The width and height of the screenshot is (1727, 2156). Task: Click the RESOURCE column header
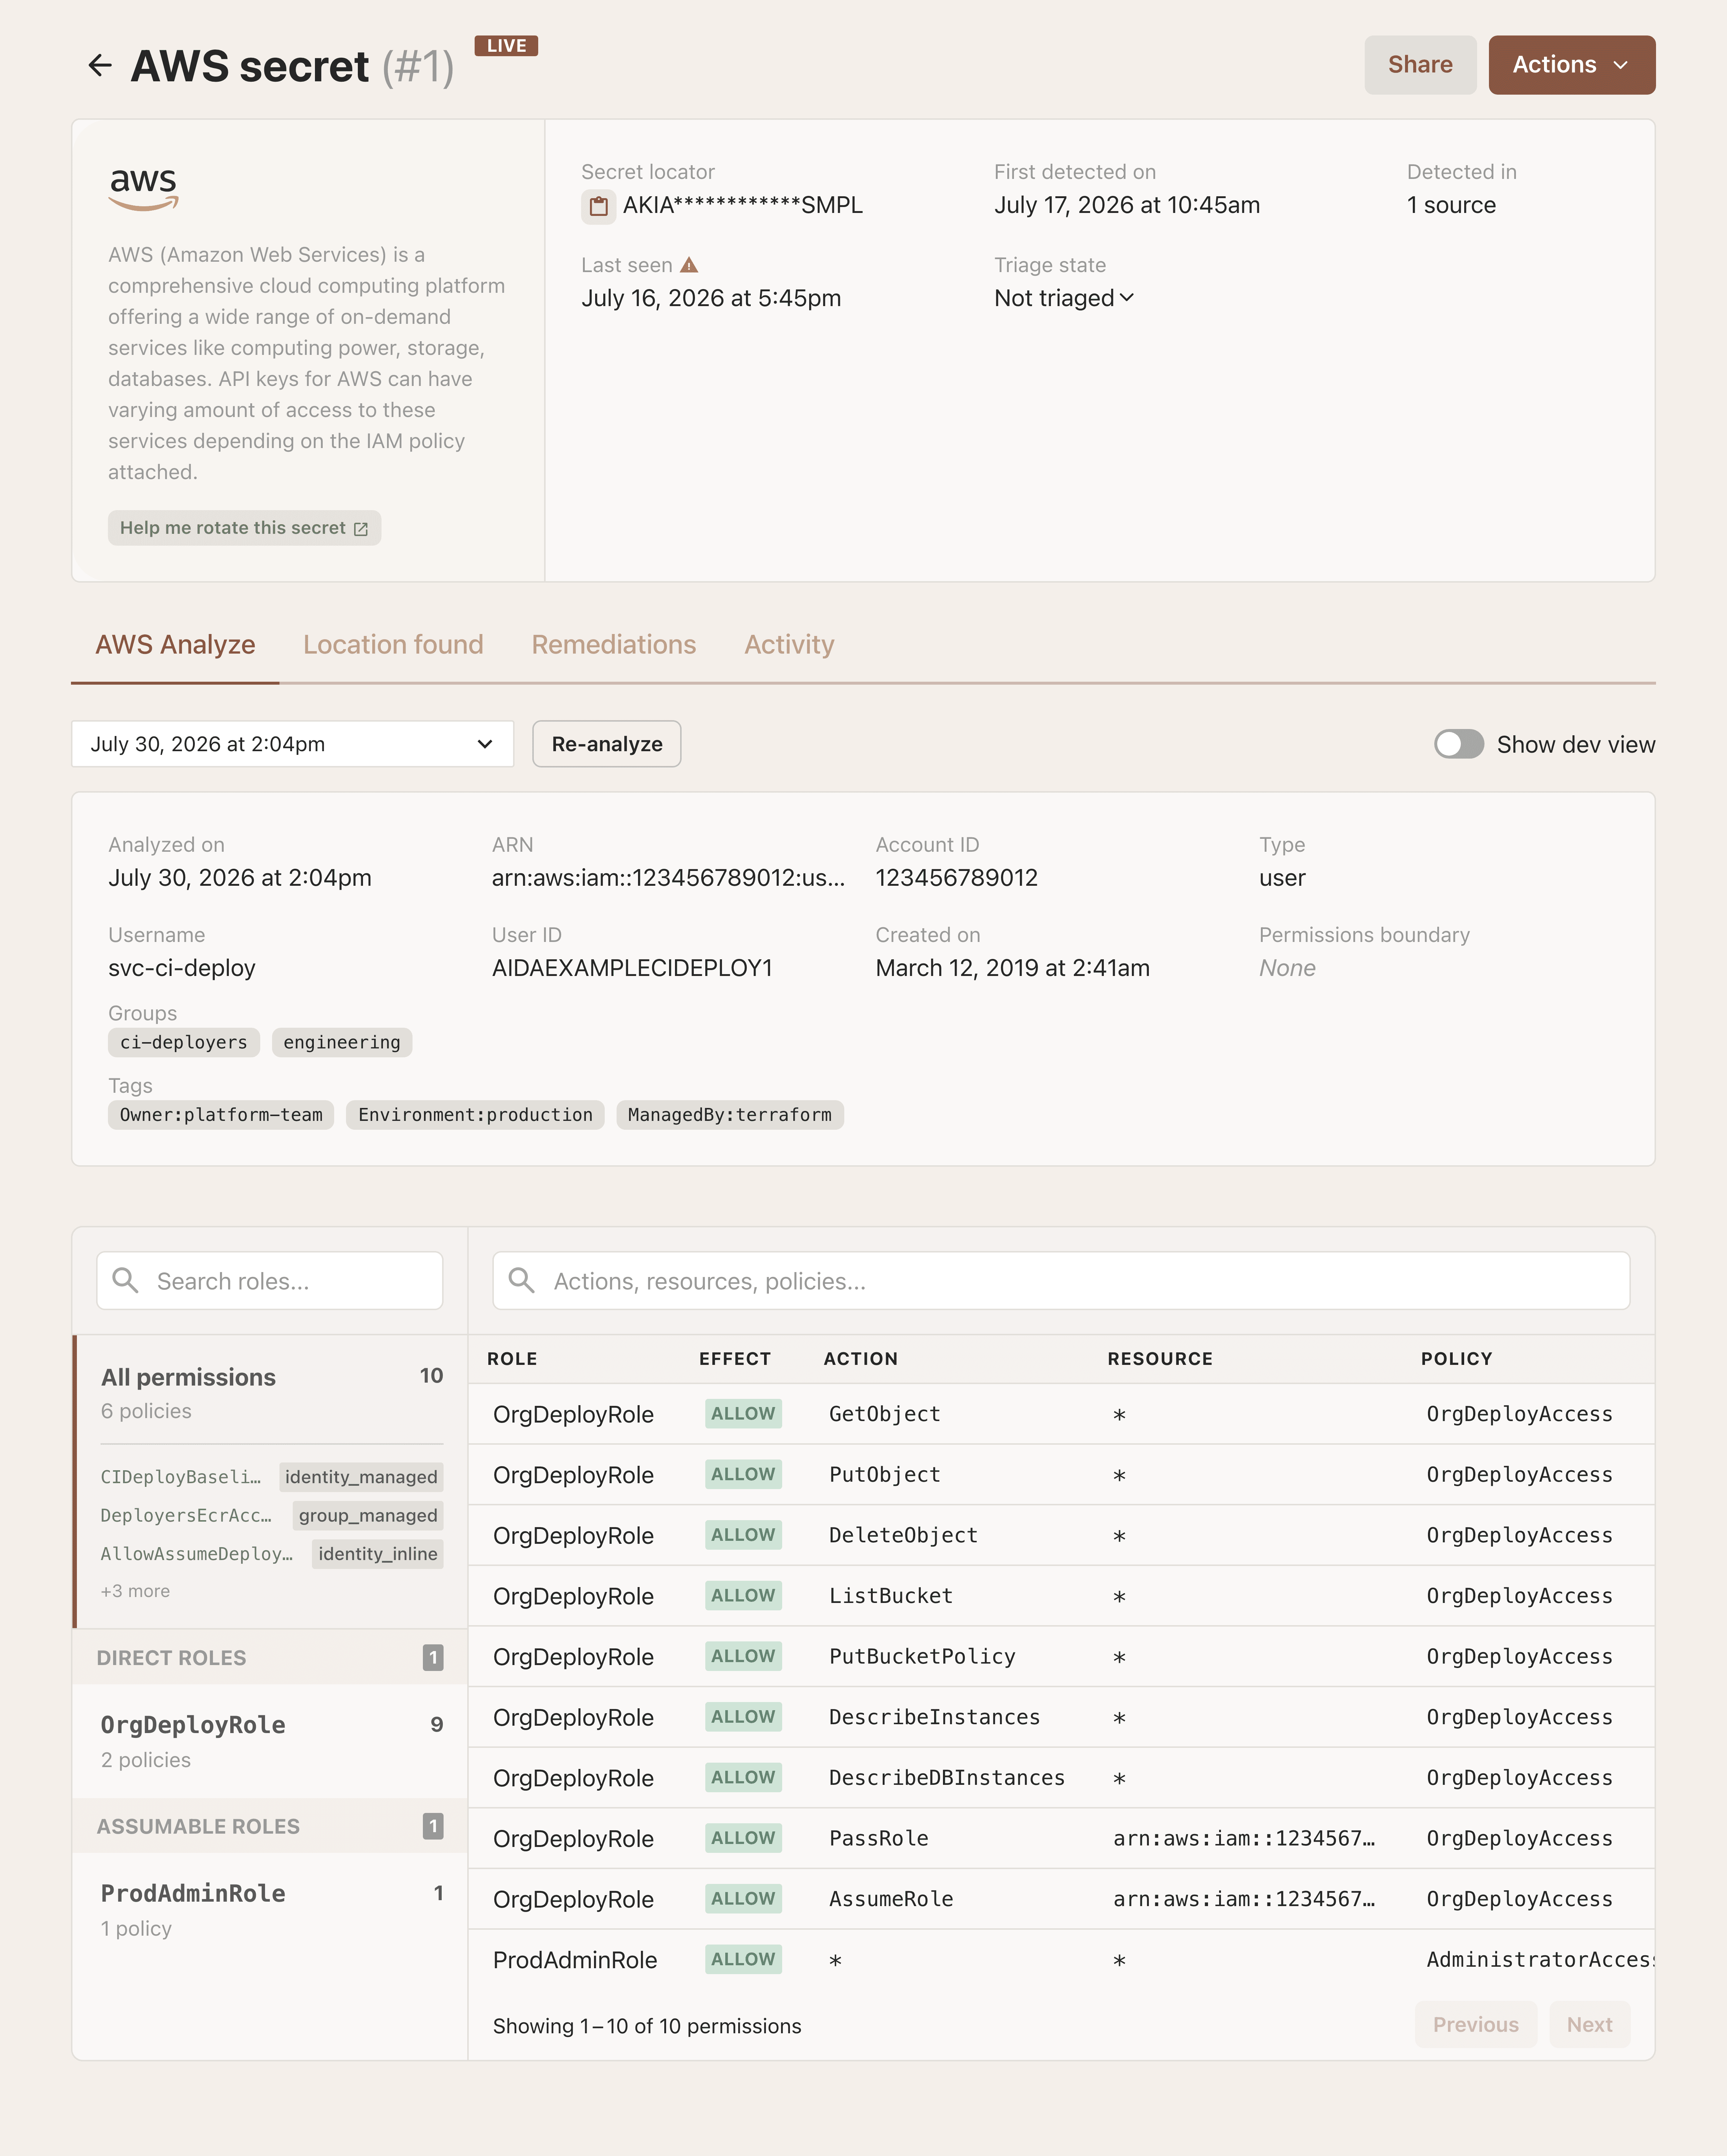pos(1160,1359)
